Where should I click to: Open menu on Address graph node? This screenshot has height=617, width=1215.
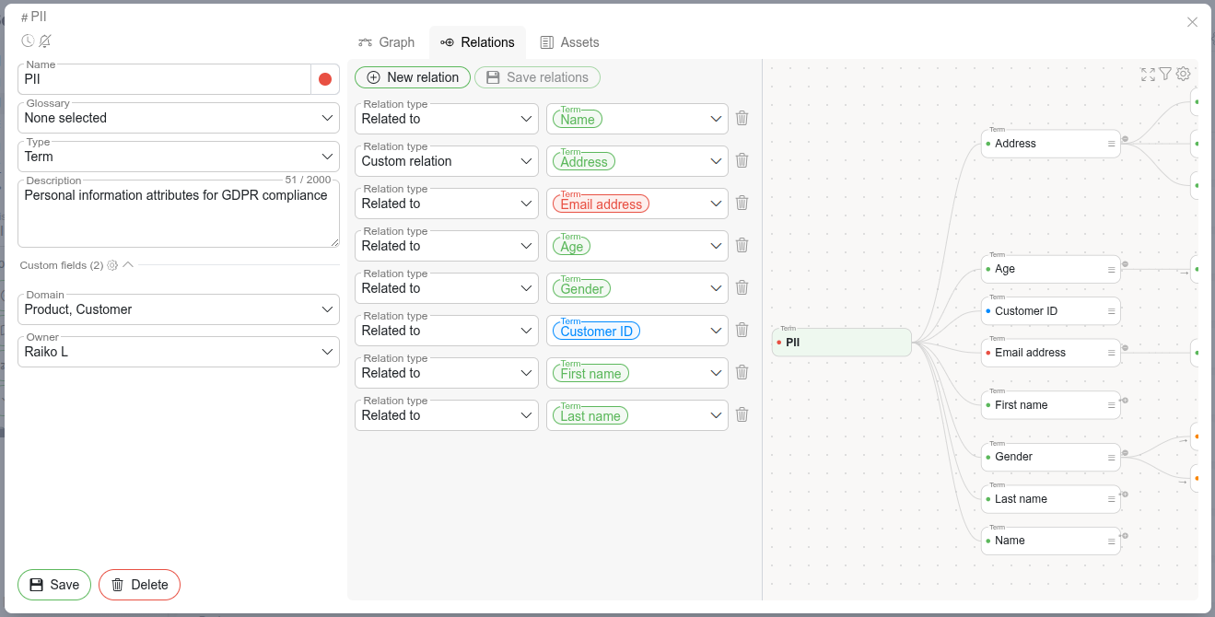(1111, 144)
